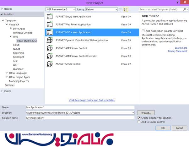Uncheck Create directory for solution
This screenshot has height=147, width=189.
click(x=139, y=118)
